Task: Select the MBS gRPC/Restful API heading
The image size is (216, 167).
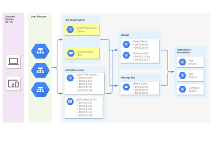Action: click(86, 99)
